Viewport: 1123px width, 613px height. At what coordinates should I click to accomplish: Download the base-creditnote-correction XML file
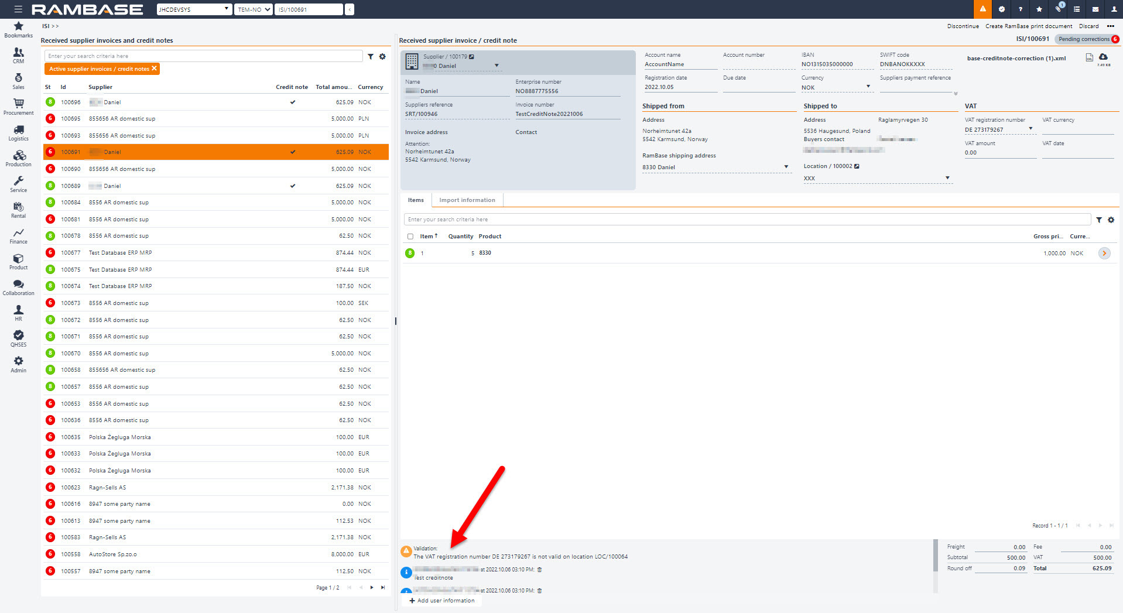point(1103,57)
